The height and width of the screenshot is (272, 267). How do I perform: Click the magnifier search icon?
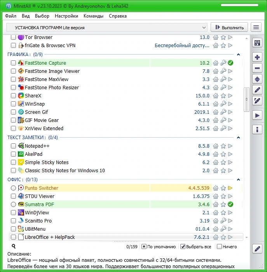tap(14, 246)
